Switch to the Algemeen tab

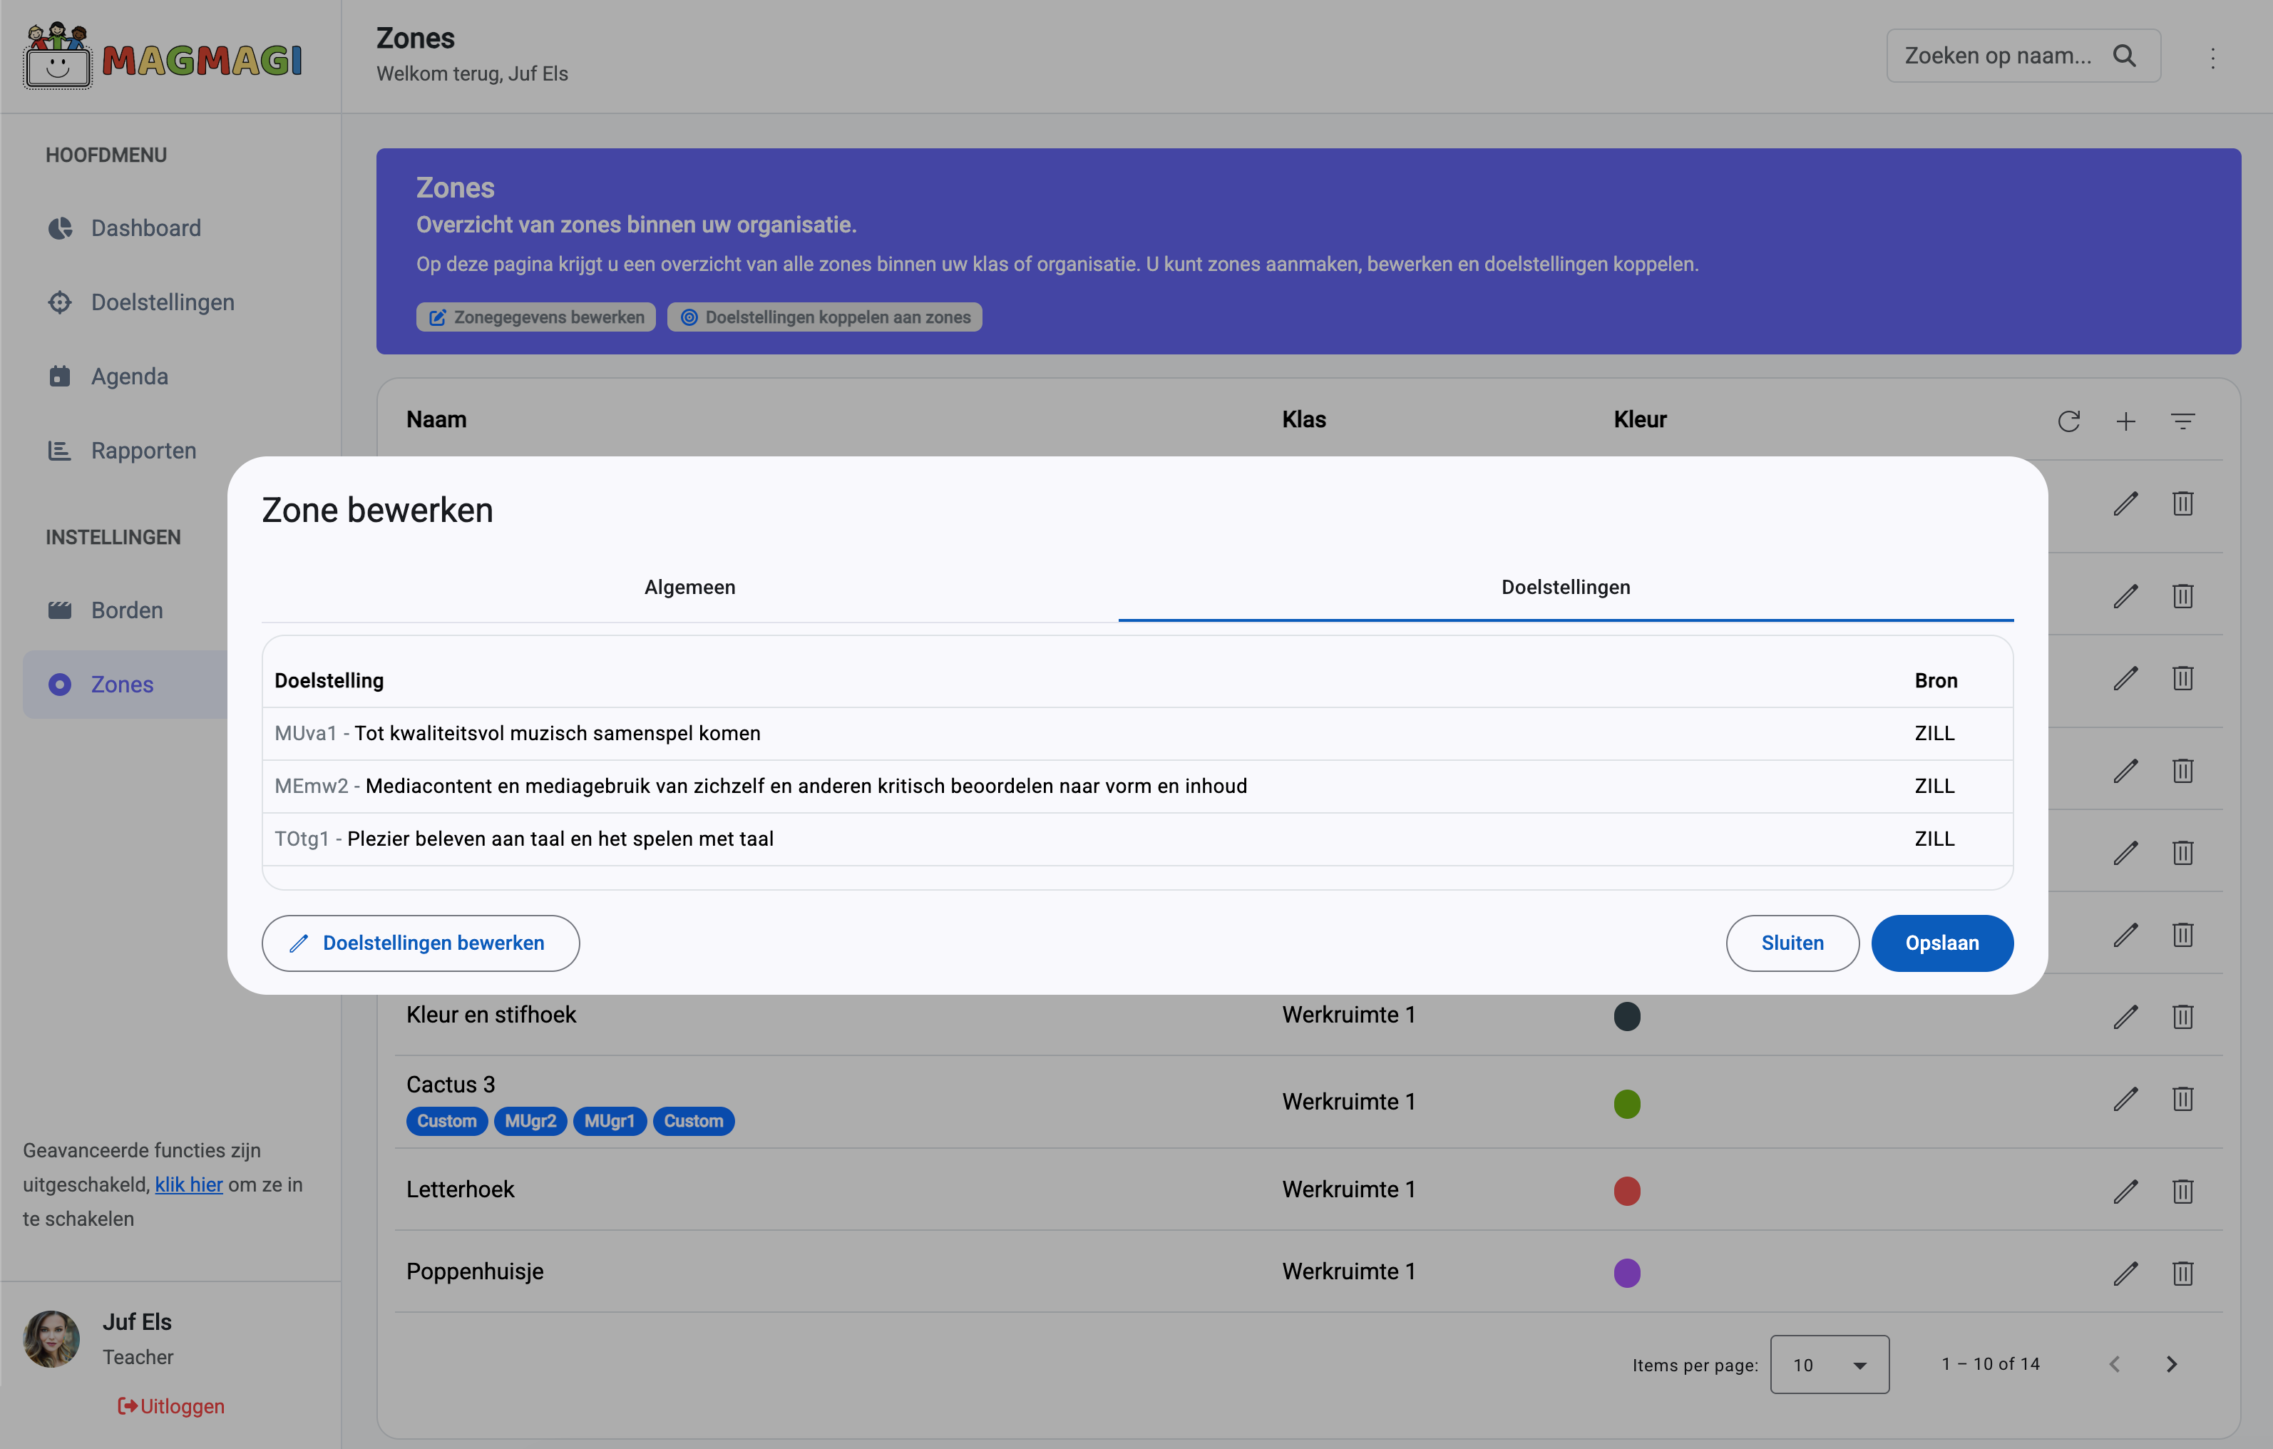[x=689, y=587]
